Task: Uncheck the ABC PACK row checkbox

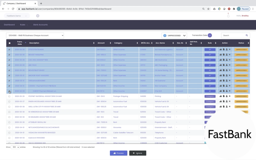Action: 9,65
